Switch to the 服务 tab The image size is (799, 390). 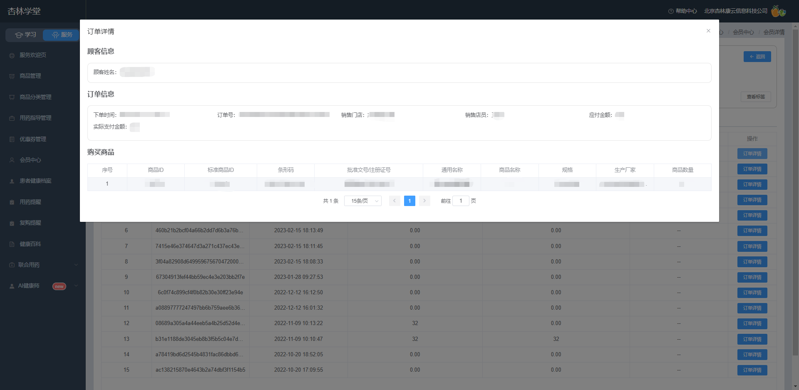coord(62,35)
